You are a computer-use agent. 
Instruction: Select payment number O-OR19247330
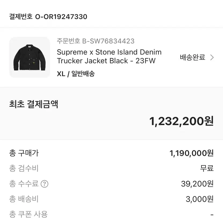coord(61,17)
